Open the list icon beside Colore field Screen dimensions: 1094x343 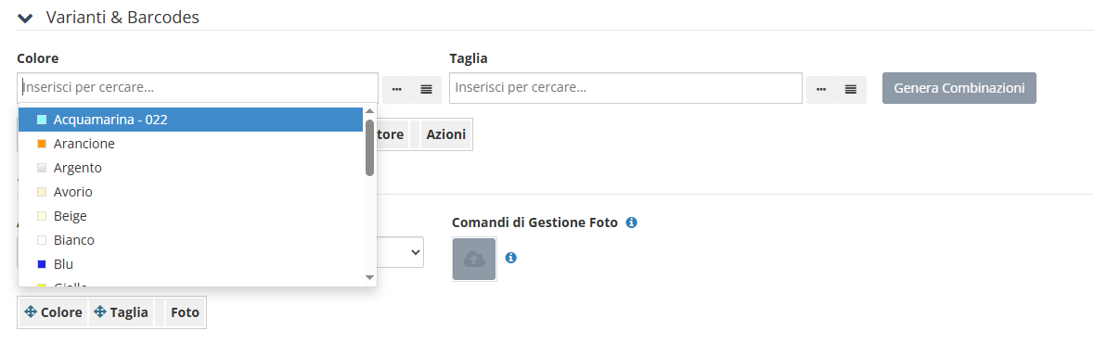(x=426, y=89)
